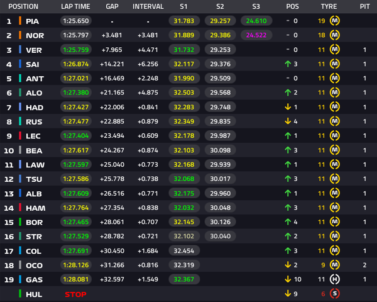Click the medium tyre icon in BEA's row

coord(335,150)
